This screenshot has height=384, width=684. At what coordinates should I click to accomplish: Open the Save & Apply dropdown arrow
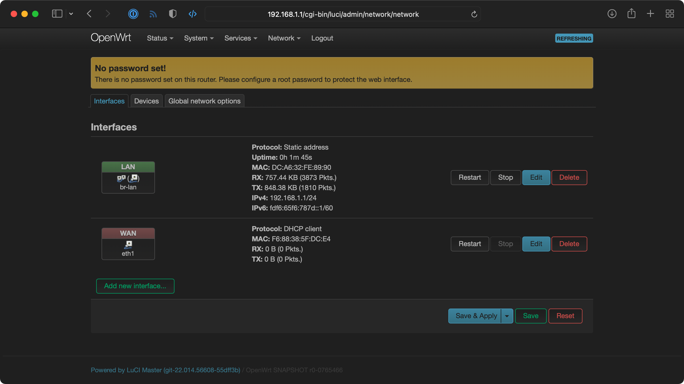click(507, 316)
